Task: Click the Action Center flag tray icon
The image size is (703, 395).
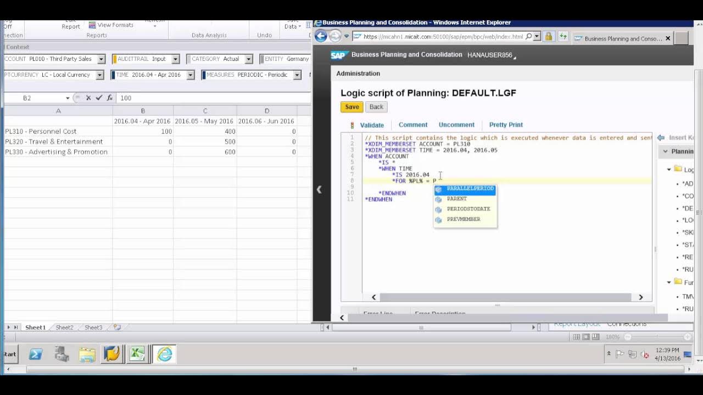Action: [620, 354]
